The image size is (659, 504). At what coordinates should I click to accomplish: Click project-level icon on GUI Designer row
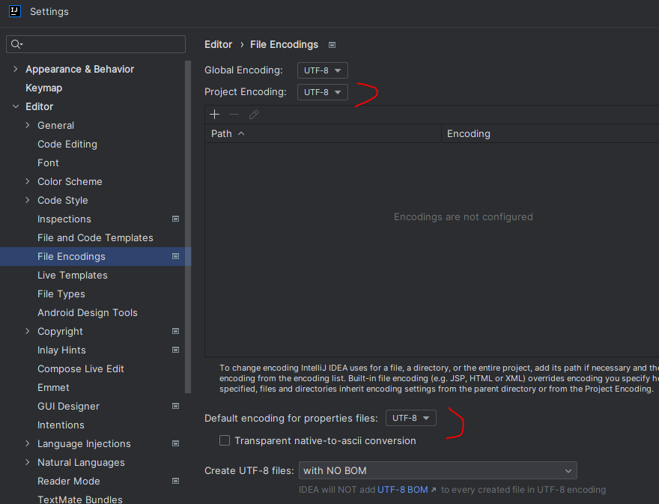coord(176,406)
